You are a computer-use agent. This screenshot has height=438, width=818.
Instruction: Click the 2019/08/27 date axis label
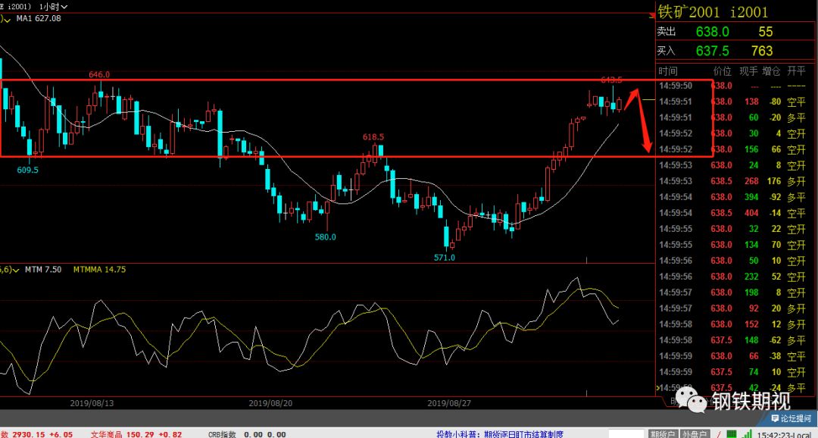[x=449, y=403]
